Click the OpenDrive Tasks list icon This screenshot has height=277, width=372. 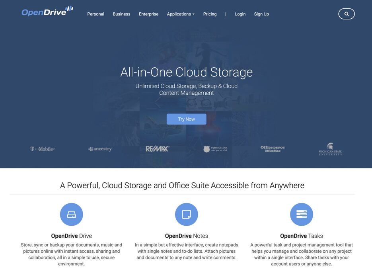[302, 215]
